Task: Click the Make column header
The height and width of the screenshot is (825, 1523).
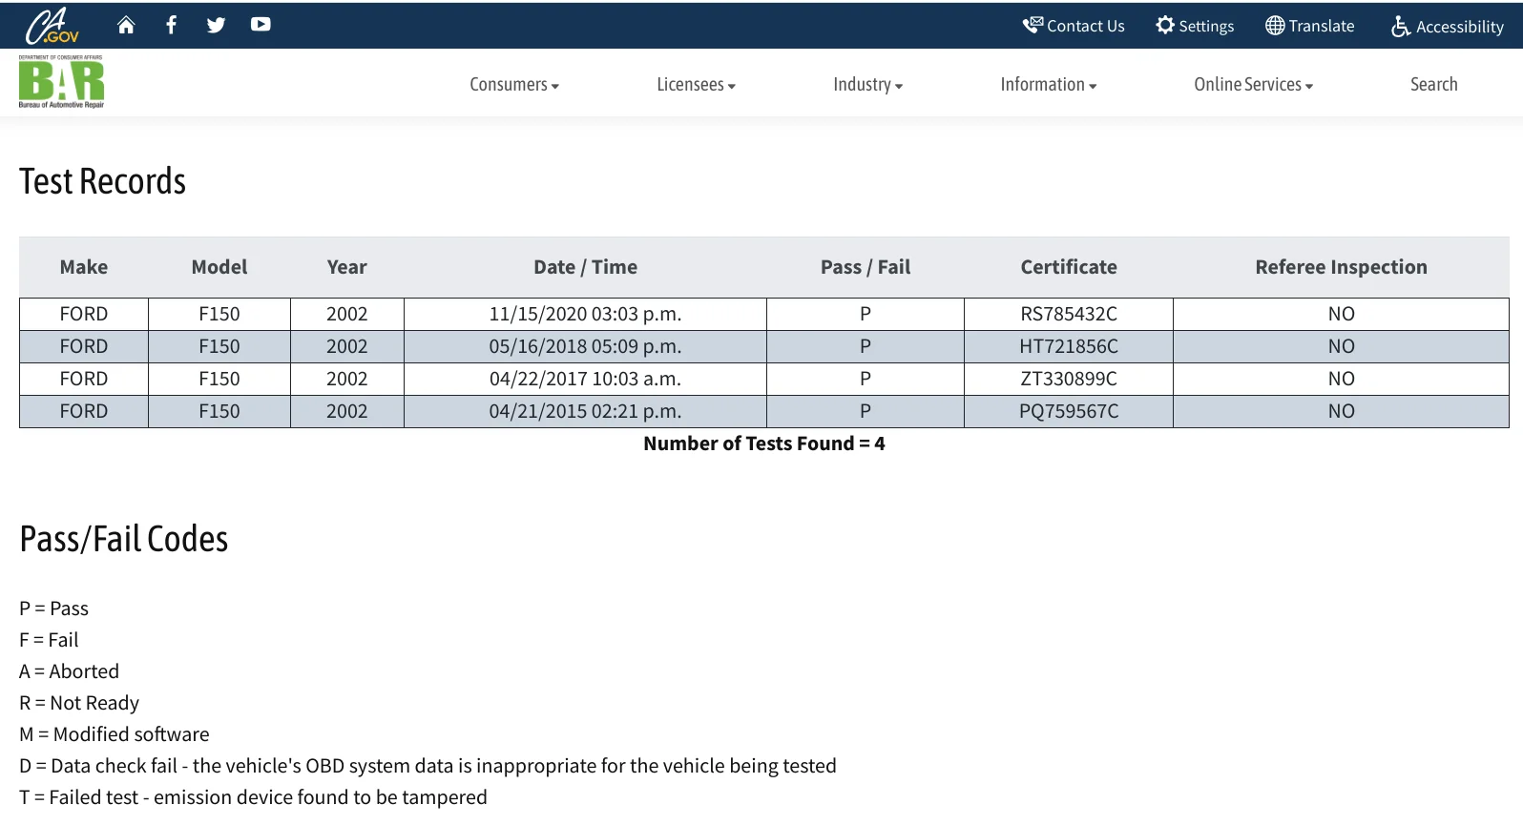Action: point(84,267)
